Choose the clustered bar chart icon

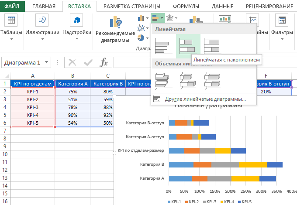(162, 44)
